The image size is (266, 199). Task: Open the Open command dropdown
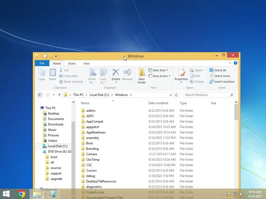(x=204, y=70)
